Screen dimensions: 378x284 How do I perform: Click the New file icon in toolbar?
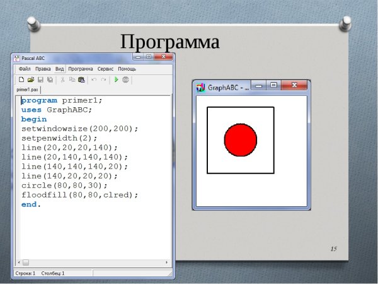(21, 80)
